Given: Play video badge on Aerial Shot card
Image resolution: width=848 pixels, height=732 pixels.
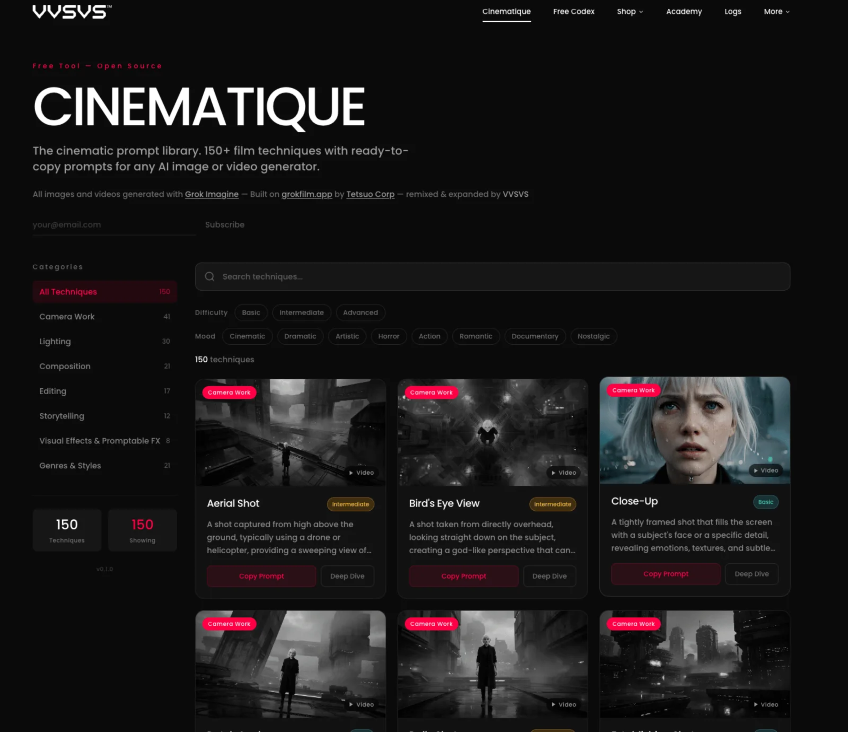Looking at the screenshot, I should [361, 473].
